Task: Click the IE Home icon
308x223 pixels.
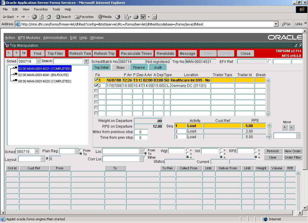Action: point(49,17)
